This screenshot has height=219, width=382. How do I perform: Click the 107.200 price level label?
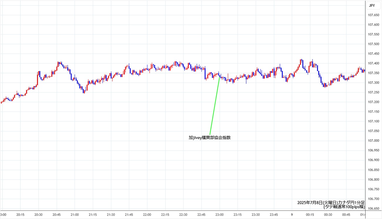point(373,102)
